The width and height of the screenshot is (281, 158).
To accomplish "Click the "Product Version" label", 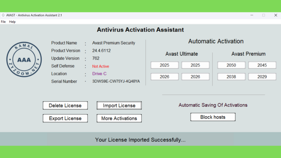I will [x=66, y=51].
